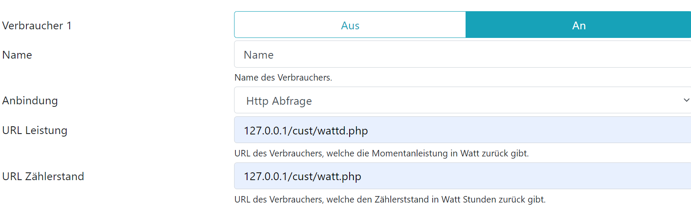Click the 127.0.0.1/cust/wattd.php URL text
Image resolution: width=691 pixels, height=212 pixels.
305,131
